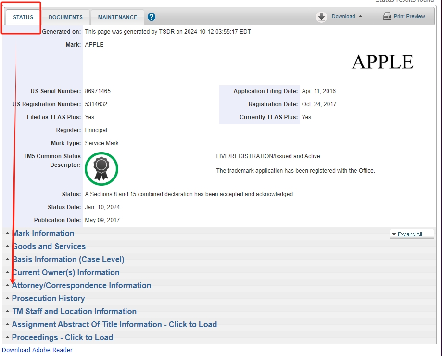
Task: Click the Mark value APPLE text
Action: 94,45
